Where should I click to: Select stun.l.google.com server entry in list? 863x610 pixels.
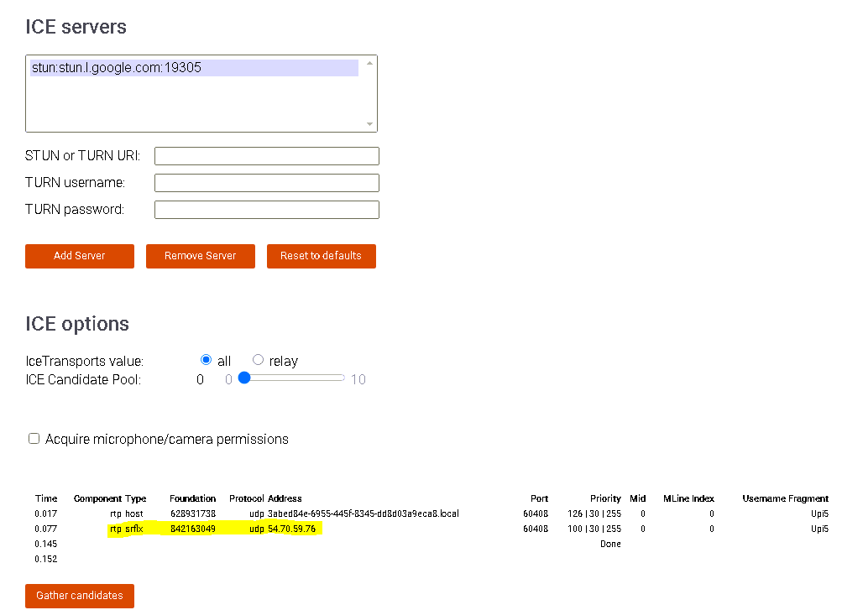tap(117, 68)
